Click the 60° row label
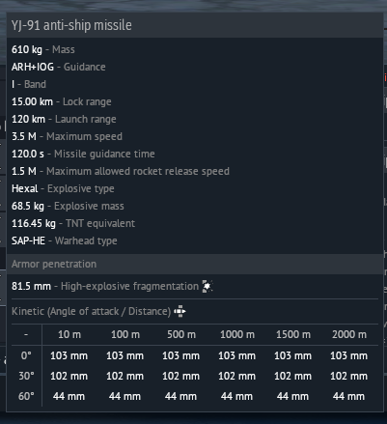Viewport: 387px width, 424px height. (26, 396)
